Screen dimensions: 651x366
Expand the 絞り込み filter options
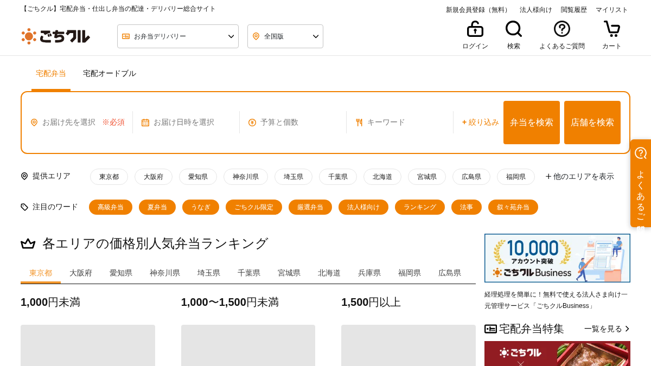481,123
